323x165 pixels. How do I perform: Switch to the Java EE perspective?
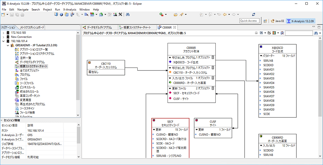coord(278,21)
